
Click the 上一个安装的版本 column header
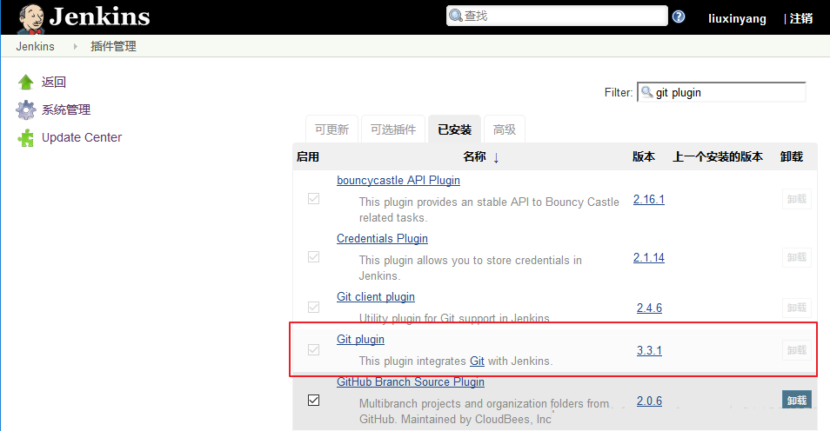pyautogui.click(x=718, y=156)
